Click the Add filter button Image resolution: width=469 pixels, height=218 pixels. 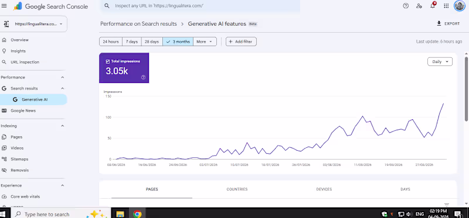[241, 41]
